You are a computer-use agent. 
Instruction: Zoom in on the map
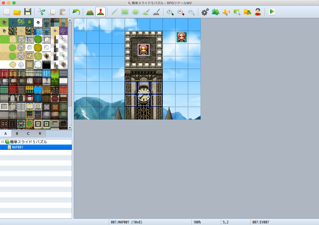[170, 12]
